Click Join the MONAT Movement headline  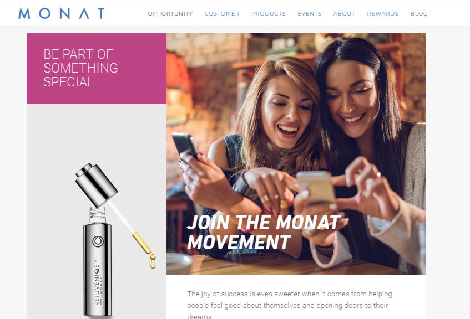(x=263, y=232)
